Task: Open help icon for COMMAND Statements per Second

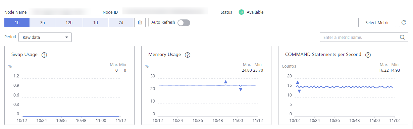Action: tap(368, 55)
